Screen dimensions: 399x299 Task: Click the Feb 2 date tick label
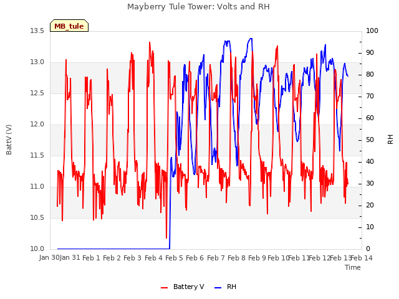[112, 258]
